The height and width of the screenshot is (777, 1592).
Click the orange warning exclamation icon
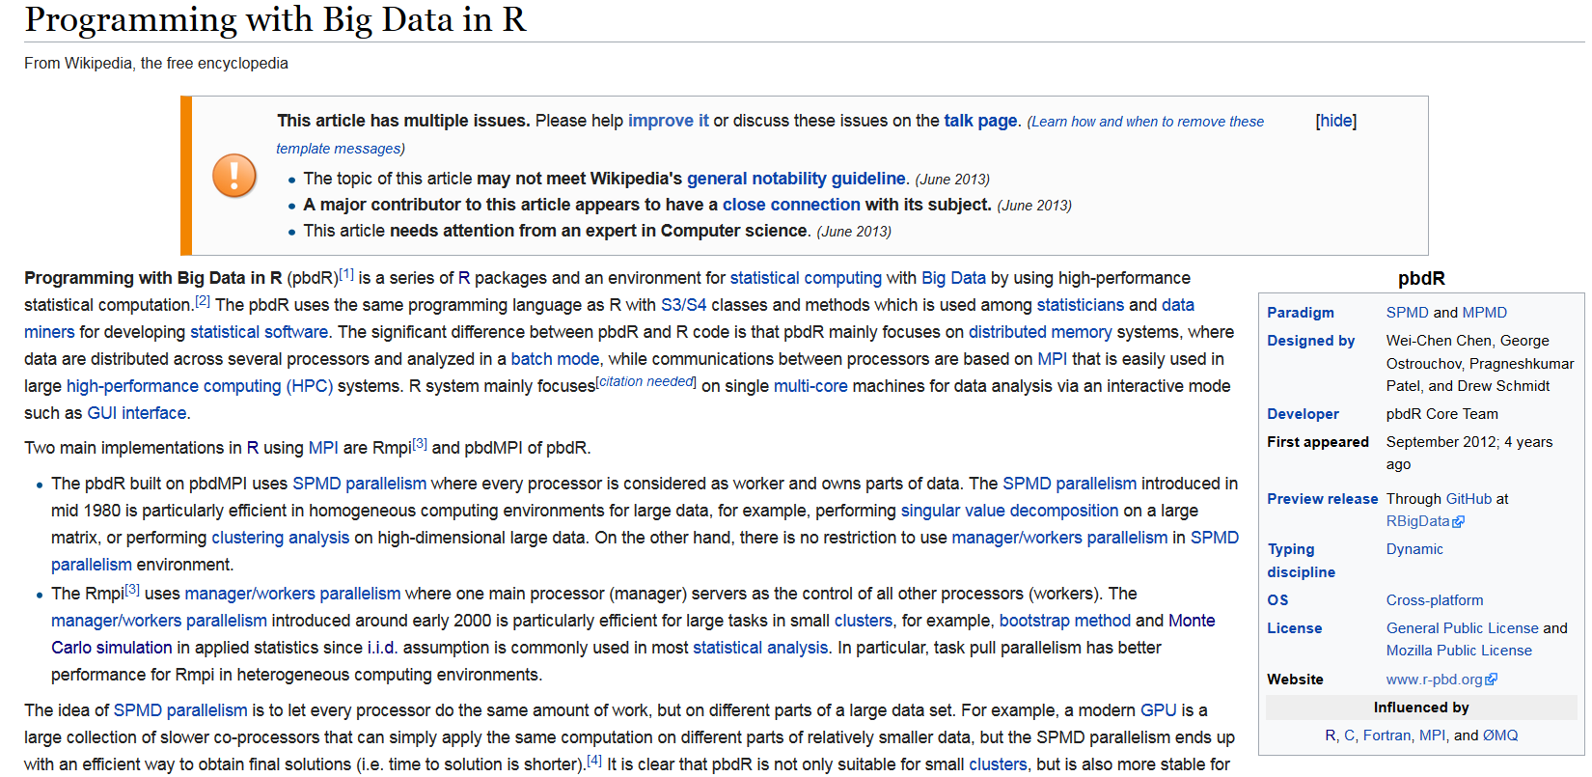point(233,176)
